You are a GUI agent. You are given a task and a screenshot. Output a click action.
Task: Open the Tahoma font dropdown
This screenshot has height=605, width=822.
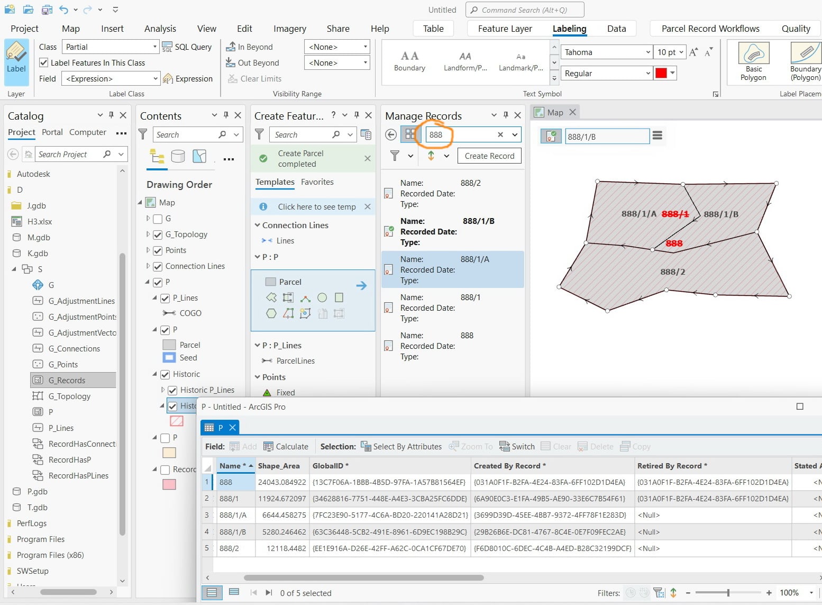click(x=606, y=52)
